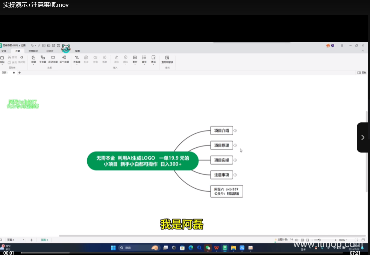Select the 项目实操 mind map node
Image resolution: width=370 pixels, height=255 pixels.
[221, 160]
